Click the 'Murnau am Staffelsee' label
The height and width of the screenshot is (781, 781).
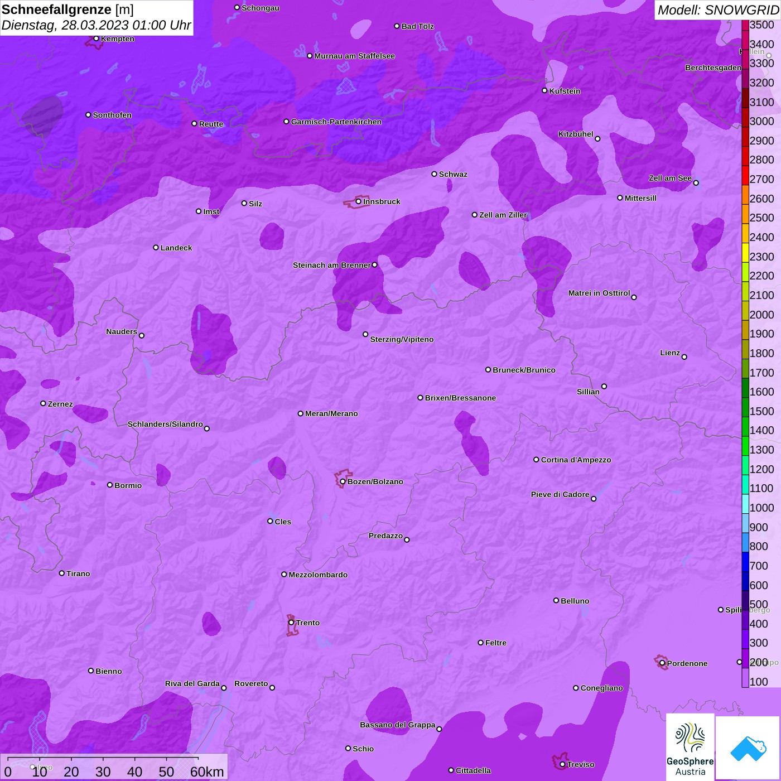click(354, 56)
